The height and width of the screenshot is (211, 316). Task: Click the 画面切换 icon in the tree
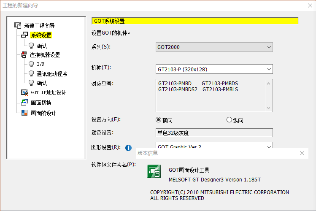[24, 103]
